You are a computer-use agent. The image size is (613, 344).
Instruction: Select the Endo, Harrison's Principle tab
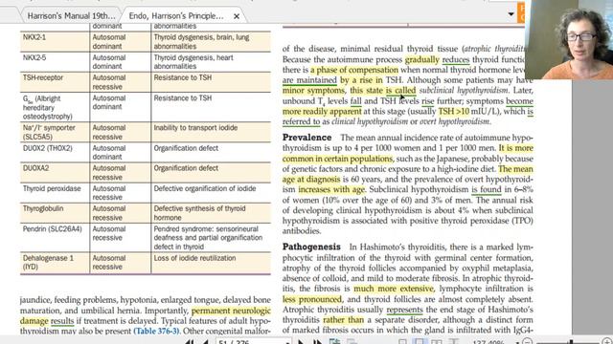coord(176,16)
